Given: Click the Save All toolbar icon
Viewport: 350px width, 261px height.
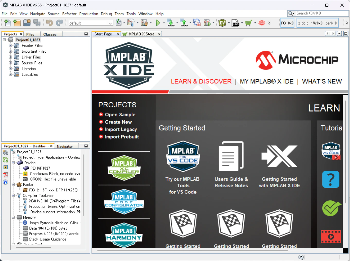Looking at the screenshot, I should tap(37, 23).
